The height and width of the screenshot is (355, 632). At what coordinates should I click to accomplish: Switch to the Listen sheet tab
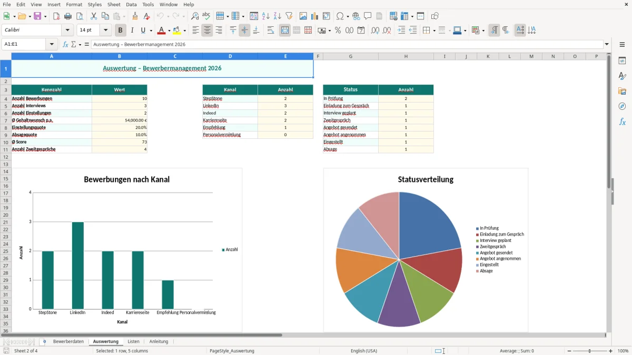coord(133,341)
